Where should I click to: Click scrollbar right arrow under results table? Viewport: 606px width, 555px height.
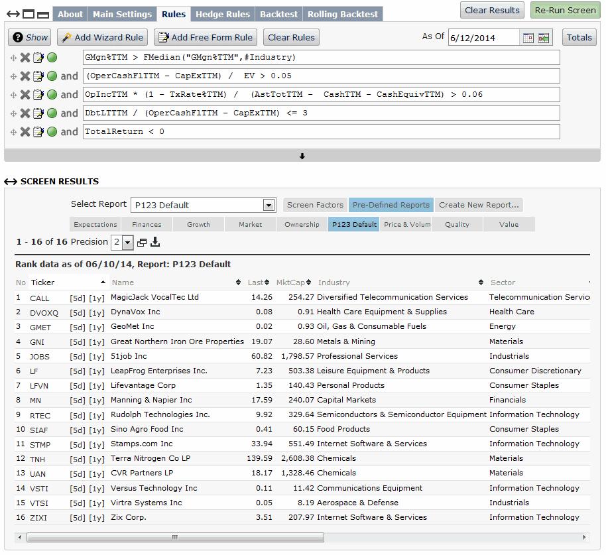[584, 537]
